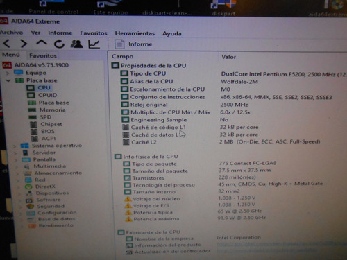Select the Transistores row

[234, 177]
